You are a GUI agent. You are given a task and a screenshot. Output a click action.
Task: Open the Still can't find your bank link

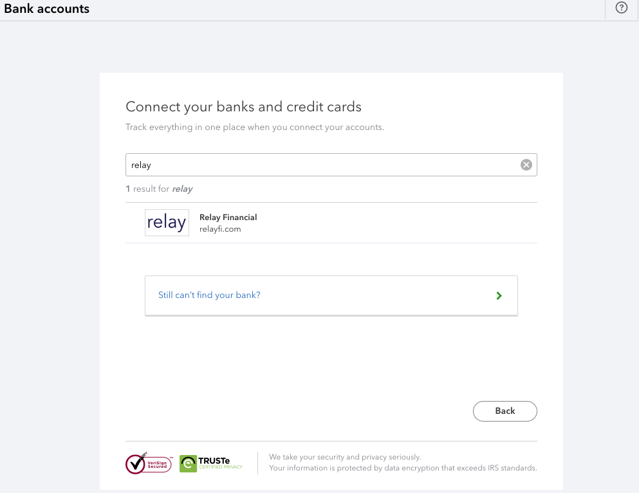(209, 295)
